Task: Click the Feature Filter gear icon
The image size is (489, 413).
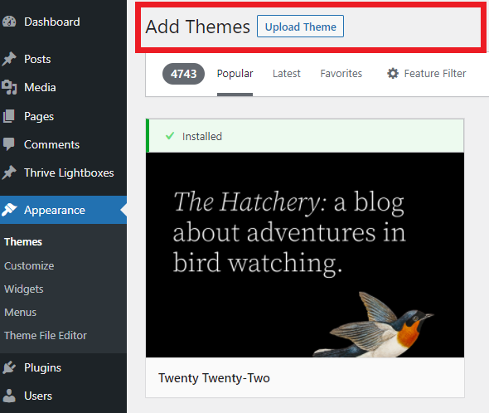Action: 393,73
